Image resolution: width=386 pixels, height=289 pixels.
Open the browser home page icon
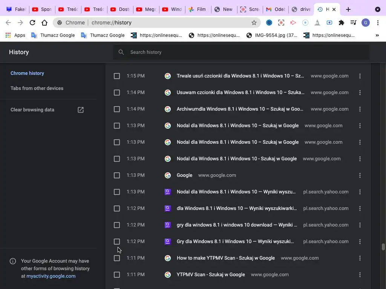tap(44, 23)
